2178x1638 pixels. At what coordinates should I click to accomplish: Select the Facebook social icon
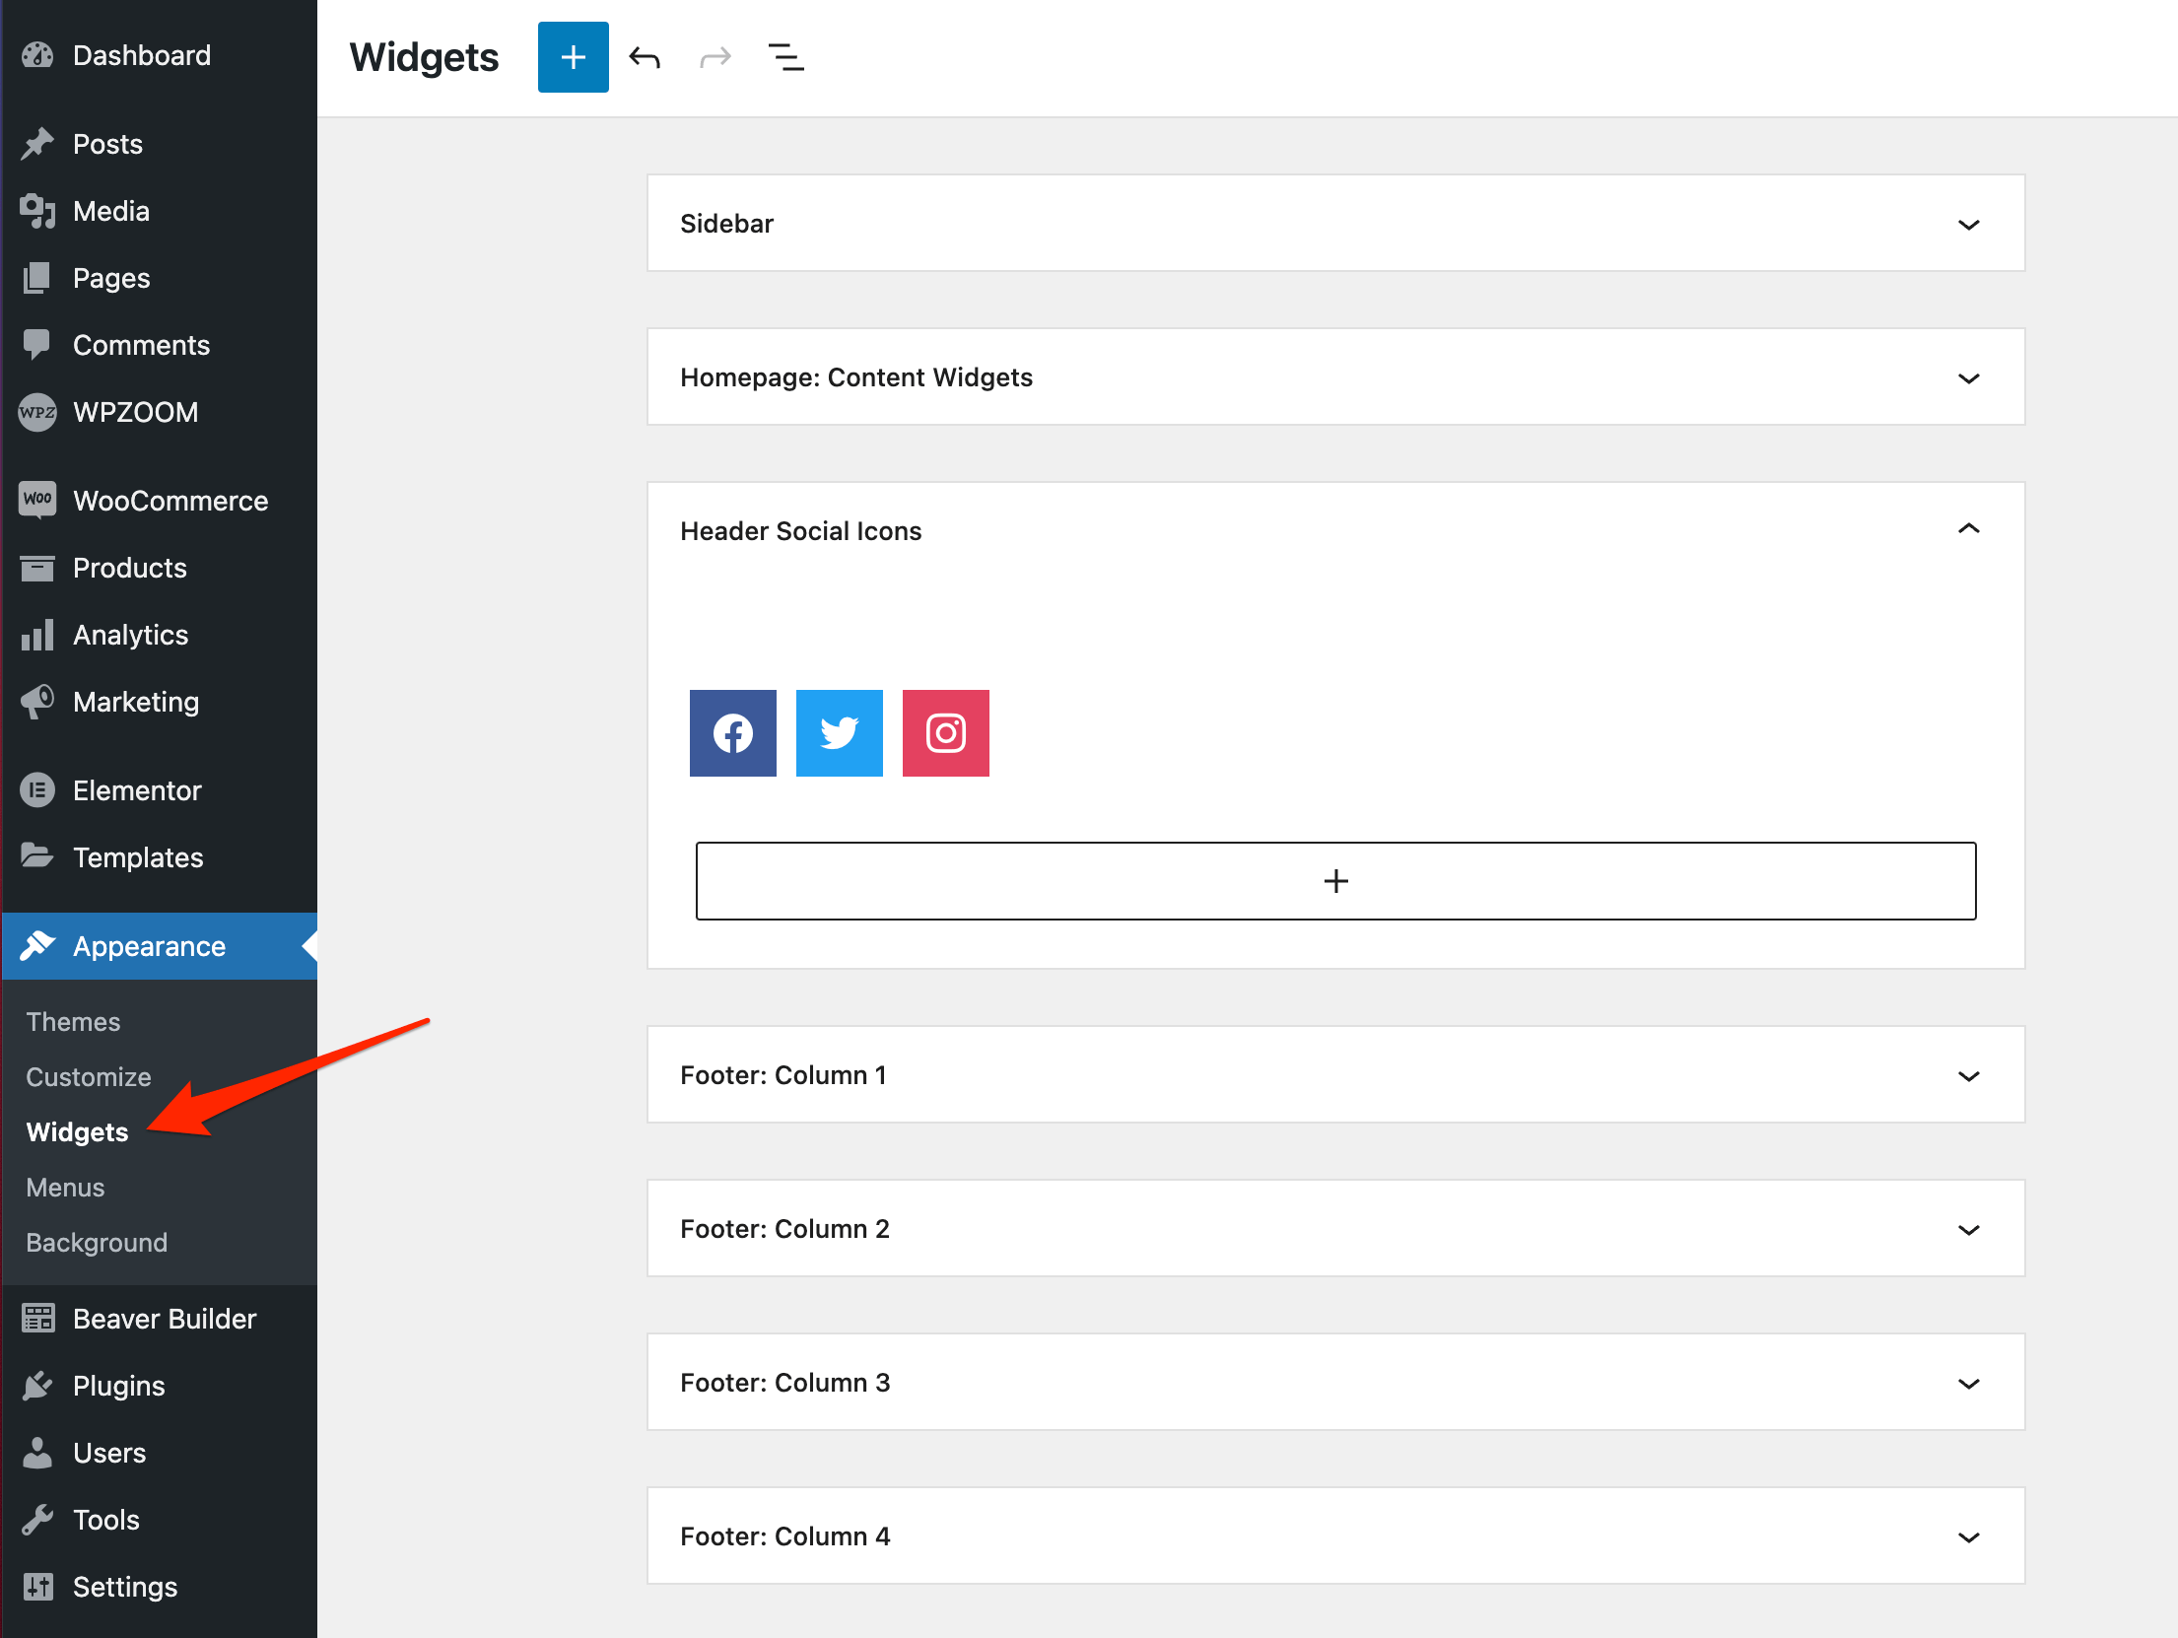tap(732, 733)
